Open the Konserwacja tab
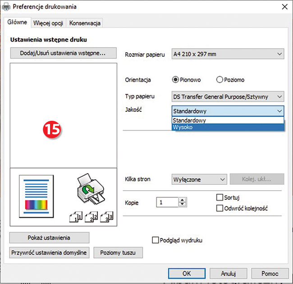The height and width of the screenshot is (284, 293). tap(85, 23)
